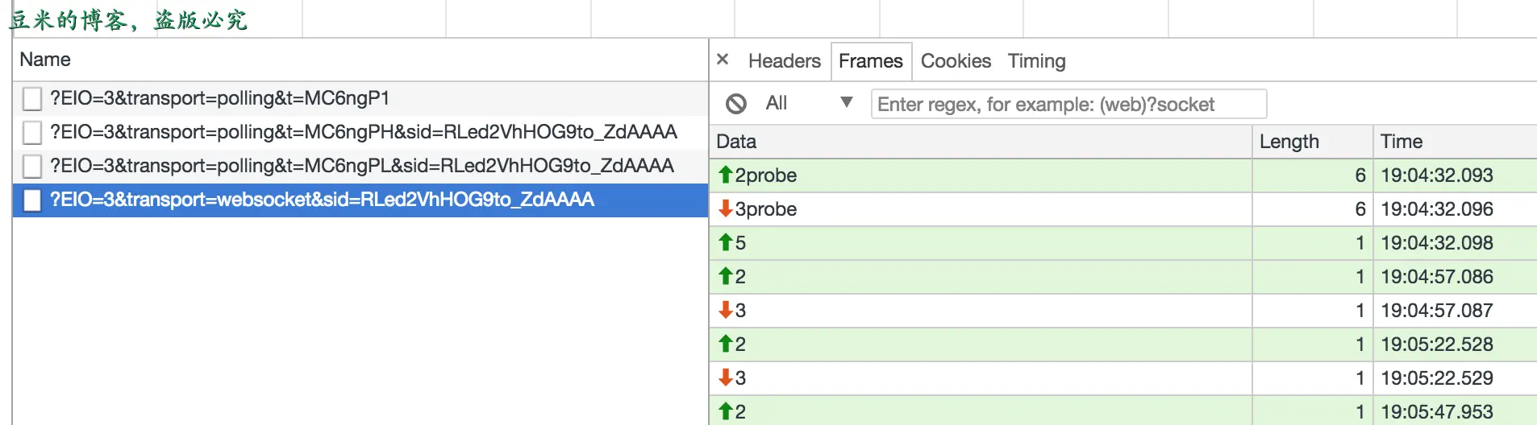The width and height of the screenshot is (1537, 425).
Task: Switch to the Cookies tab
Action: [x=956, y=61]
